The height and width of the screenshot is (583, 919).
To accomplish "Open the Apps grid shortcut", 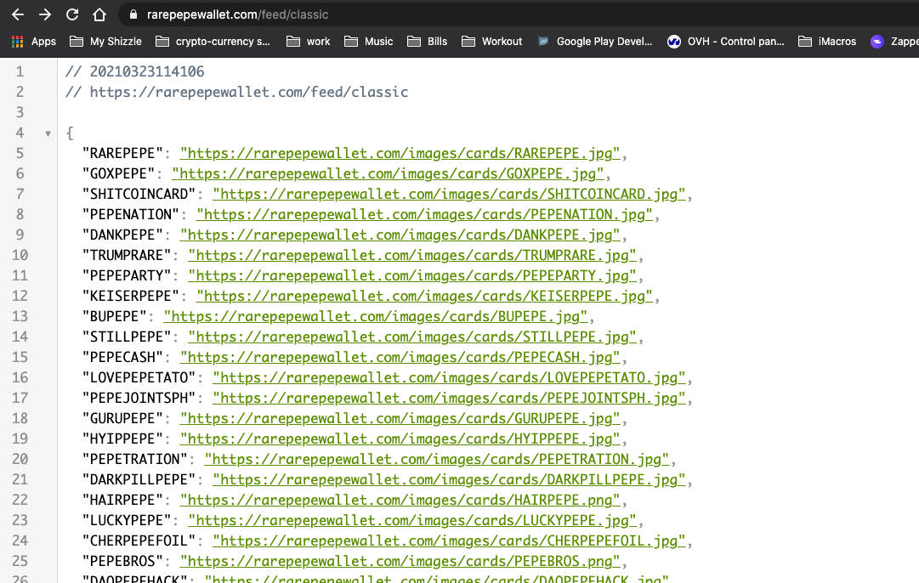I will click(x=33, y=42).
